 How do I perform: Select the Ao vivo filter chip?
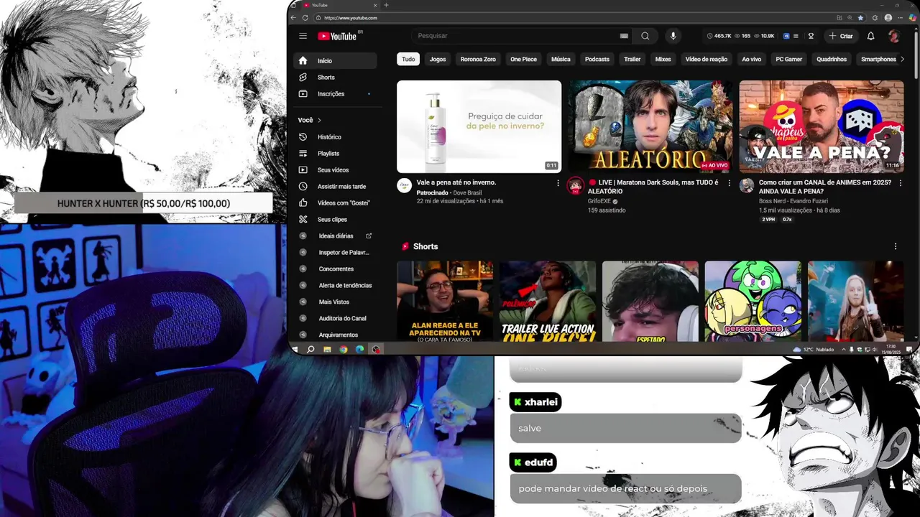coord(752,60)
